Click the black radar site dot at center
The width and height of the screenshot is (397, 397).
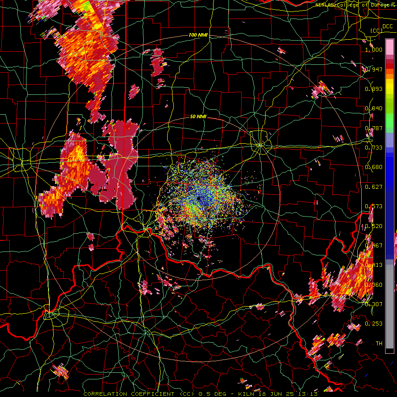(199, 198)
